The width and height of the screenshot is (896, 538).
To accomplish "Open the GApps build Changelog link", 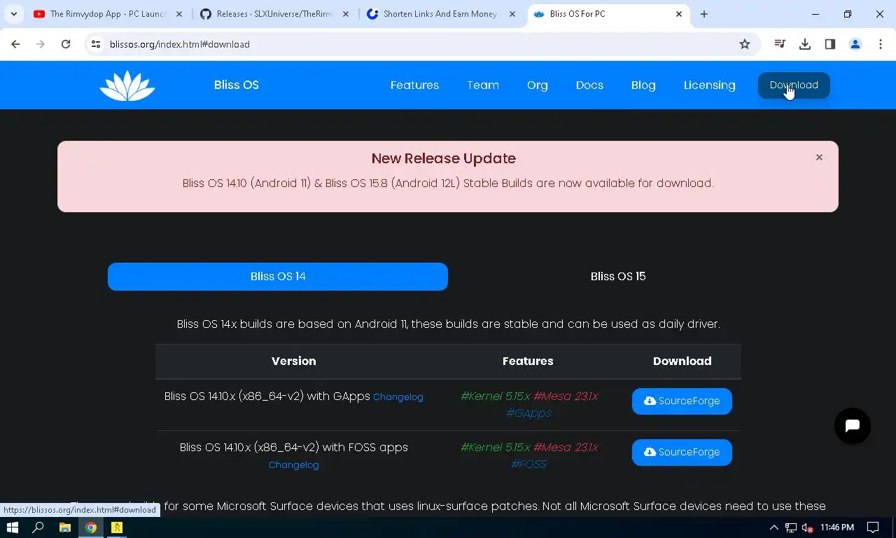I will (398, 397).
